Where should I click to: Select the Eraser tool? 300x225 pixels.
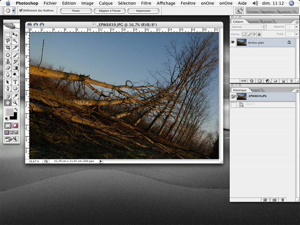(8, 68)
